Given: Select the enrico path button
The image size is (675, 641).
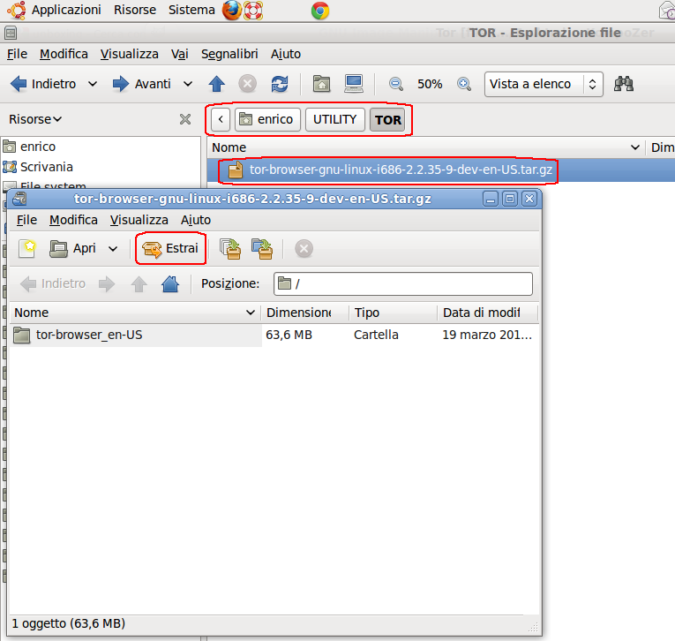Looking at the screenshot, I should point(266,119).
